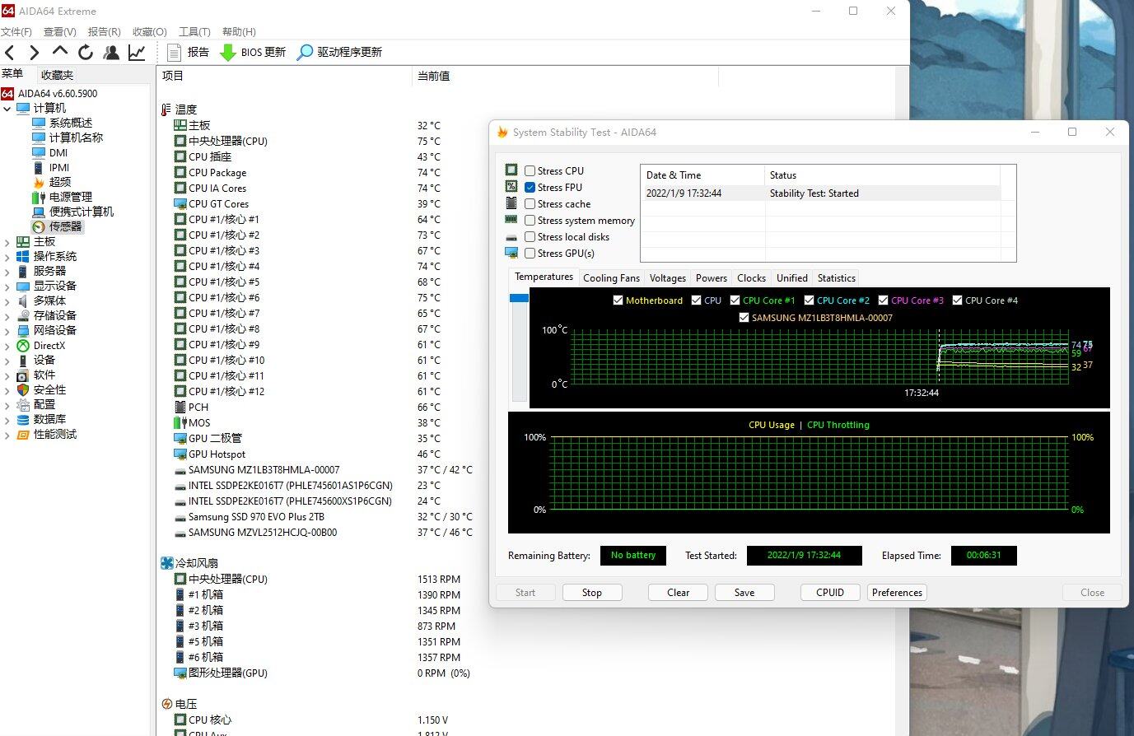This screenshot has width=1134, height=736.
Task: Toggle the Motherboard graph checkbox
Action: click(x=618, y=300)
